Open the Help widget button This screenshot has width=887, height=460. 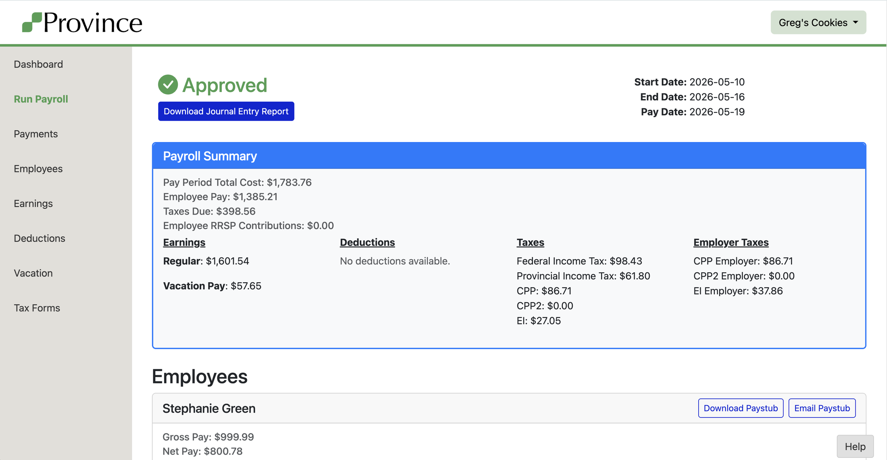click(x=855, y=447)
